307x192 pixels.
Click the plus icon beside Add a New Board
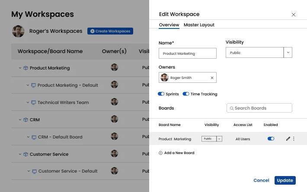point(161,153)
